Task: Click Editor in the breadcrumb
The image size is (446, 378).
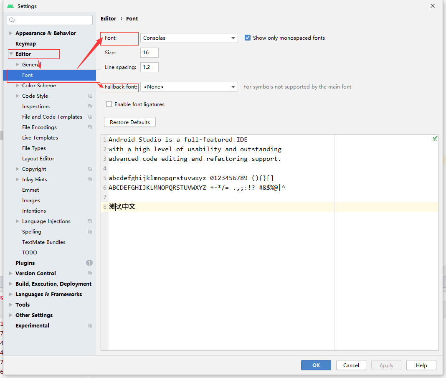Action: (109, 18)
